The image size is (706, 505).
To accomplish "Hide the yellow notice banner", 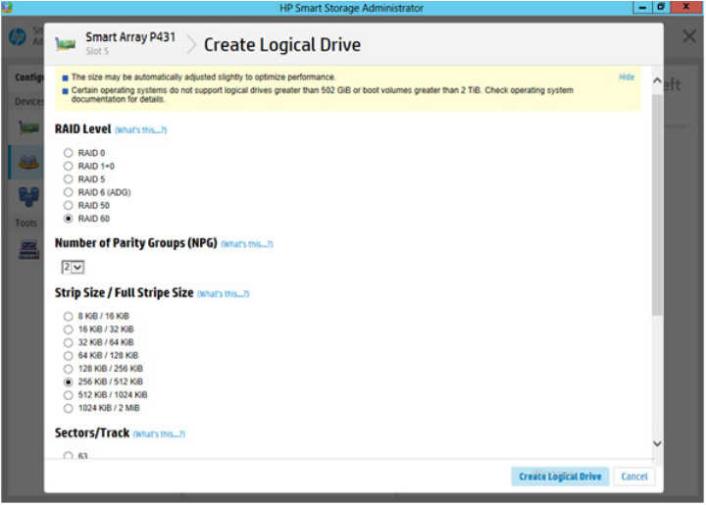I will pos(627,76).
